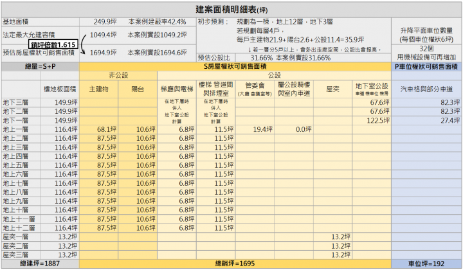Select the title 建案面積明細表(坪)
This screenshot has width=463, height=270.
click(232, 10)
